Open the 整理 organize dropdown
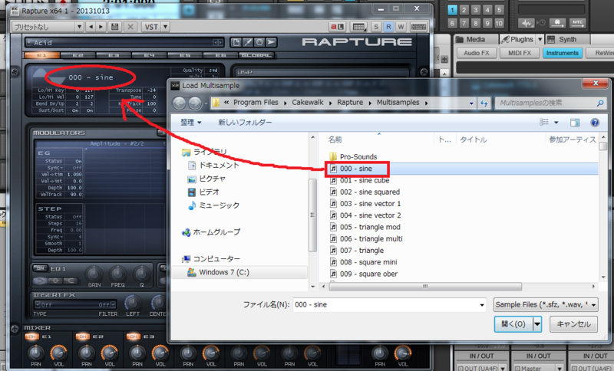614x371 pixels. point(191,123)
